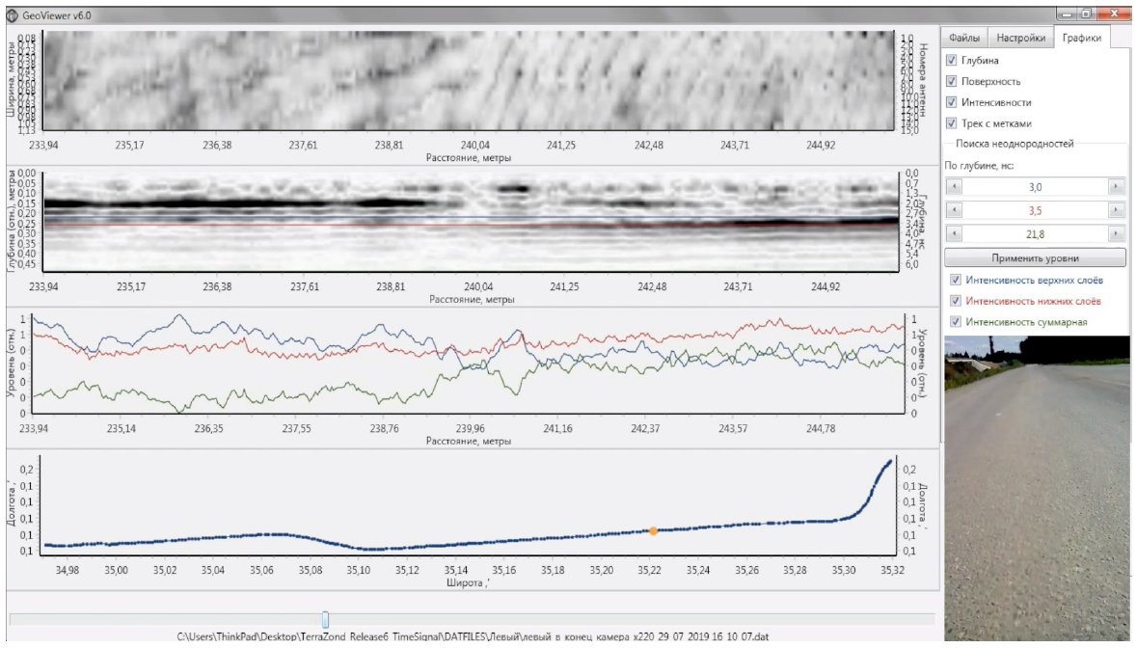Image resolution: width=1136 pixels, height=648 pixels.
Task: Toggle the Глубина checkbox
Action: click(953, 61)
